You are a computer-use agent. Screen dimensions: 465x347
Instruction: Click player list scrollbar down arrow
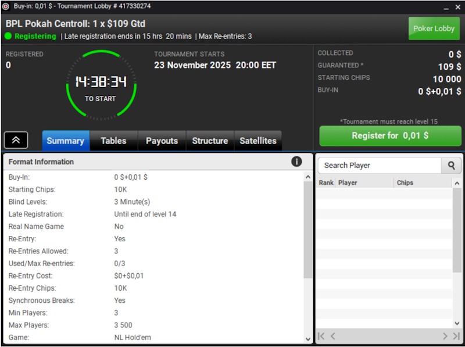tap(457, 323)
